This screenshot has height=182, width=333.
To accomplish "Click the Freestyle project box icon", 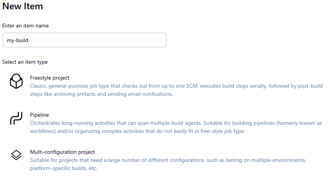I will [16, 82].
